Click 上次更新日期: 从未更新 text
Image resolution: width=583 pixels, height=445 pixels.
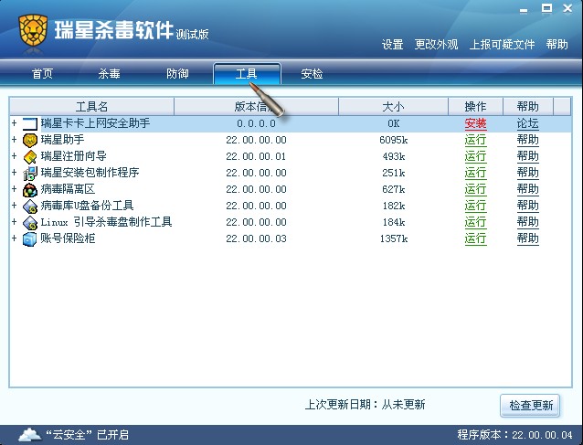coord(365,405)
